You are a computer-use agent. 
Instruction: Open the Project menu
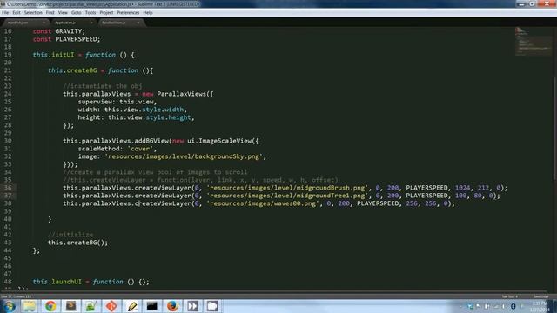(106, 13)
